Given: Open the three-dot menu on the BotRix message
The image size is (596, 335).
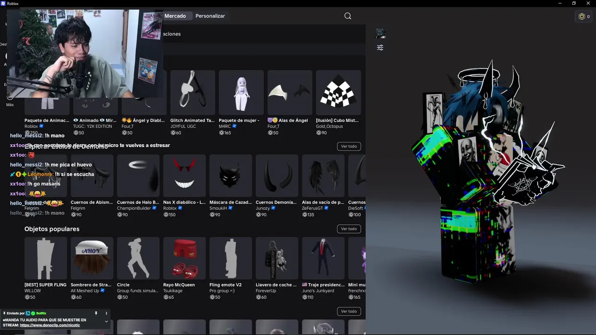Looking at the screenshot, I should click(x=106, y=313).
